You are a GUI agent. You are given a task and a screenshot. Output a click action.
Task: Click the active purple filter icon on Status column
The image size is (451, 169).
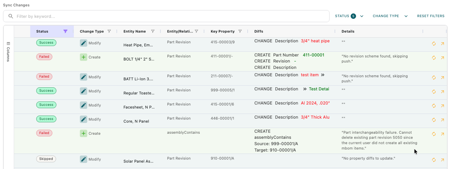click(65, 31)
